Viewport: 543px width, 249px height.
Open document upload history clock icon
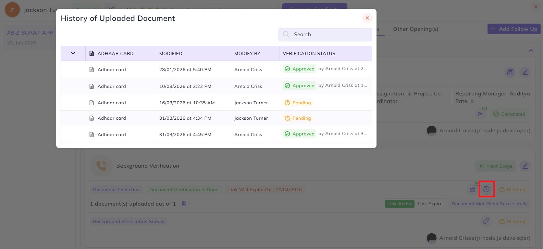pyautogui.click(x=486, y=189)
